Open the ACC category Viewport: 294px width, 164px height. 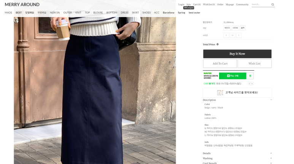157,13
